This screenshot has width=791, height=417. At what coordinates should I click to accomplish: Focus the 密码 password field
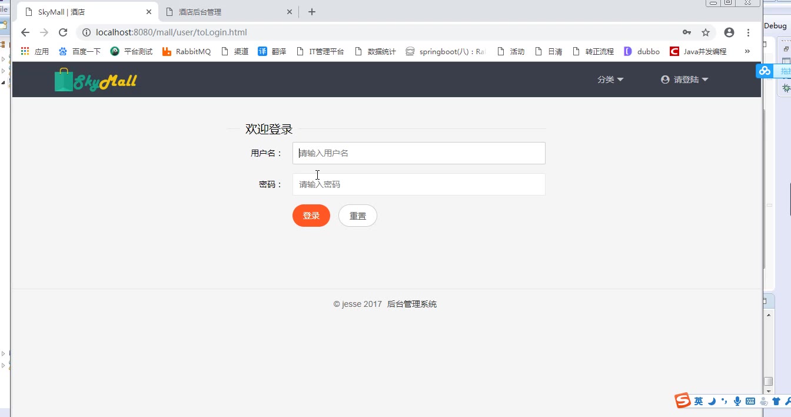[418, 184]
